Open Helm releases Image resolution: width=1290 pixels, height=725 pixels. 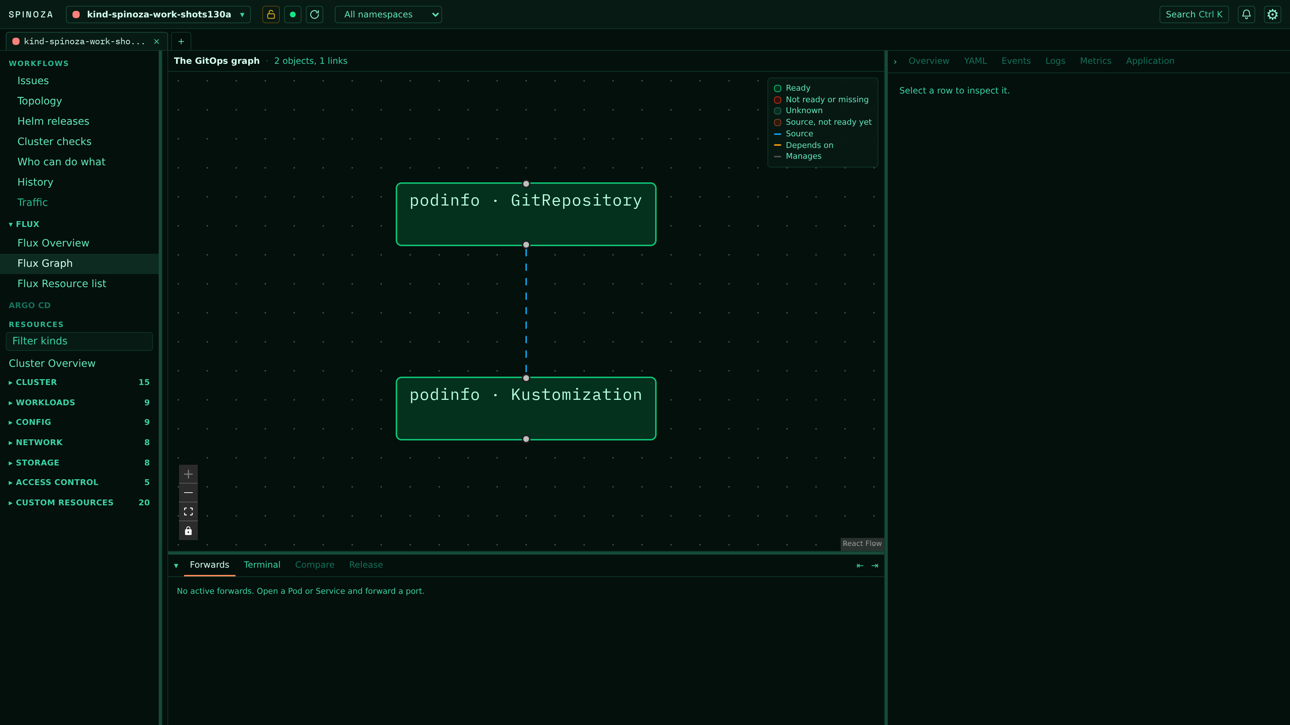[x=79, y=121]
